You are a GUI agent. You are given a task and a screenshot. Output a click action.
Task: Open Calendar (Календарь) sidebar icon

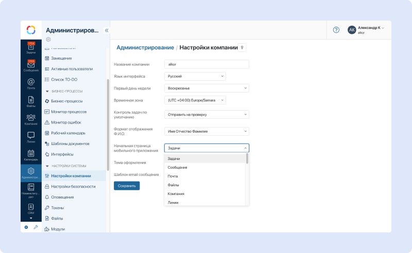pos(31,155)
